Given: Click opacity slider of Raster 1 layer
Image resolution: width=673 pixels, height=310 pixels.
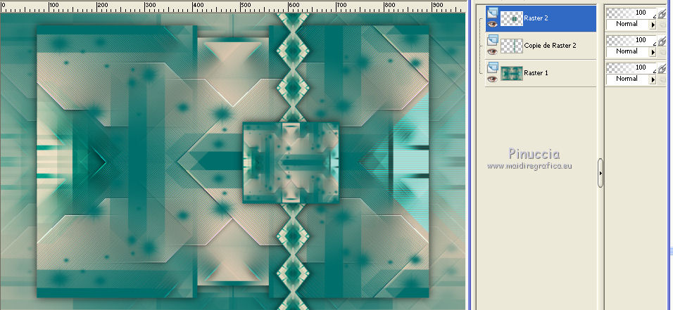Looking at the screenshot, I should (x=631, y=67).
